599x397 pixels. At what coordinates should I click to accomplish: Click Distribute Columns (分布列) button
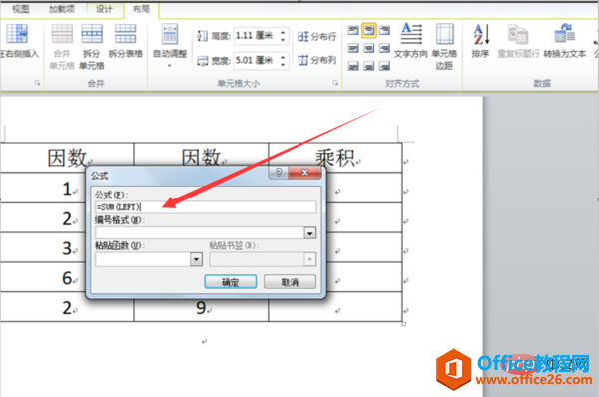pos(317,60)
